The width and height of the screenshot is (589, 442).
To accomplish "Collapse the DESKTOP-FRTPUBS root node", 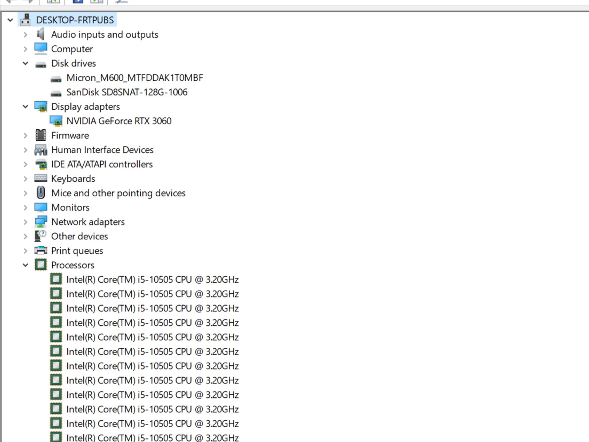I will point(10,20).
